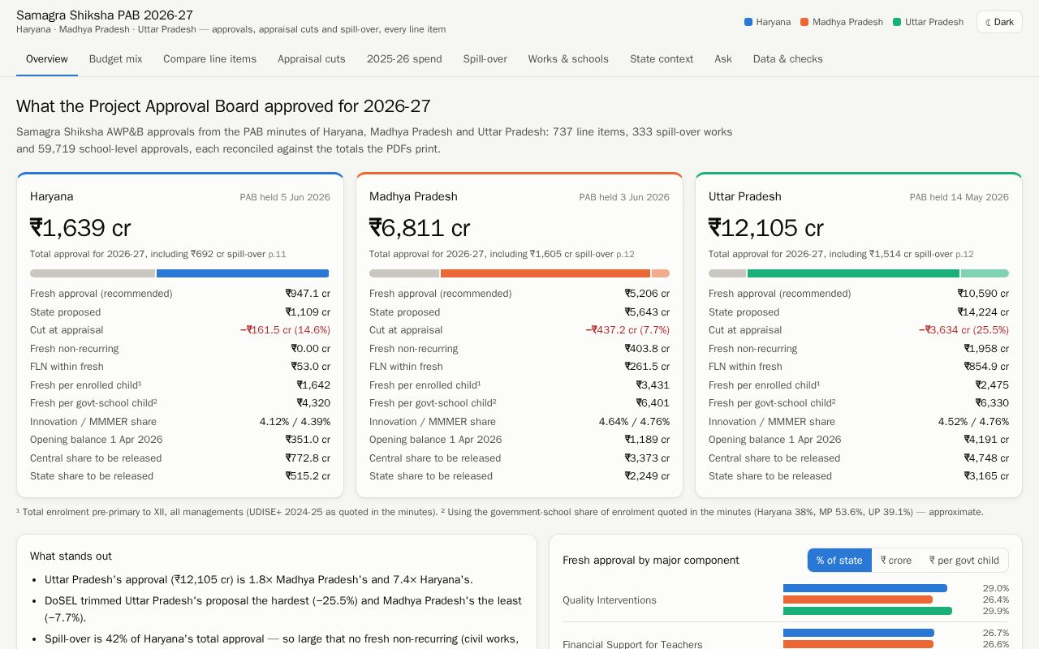Click Financial Support for Teachers label
This screenshot has width=1039, height=649.
click(632, 644)
